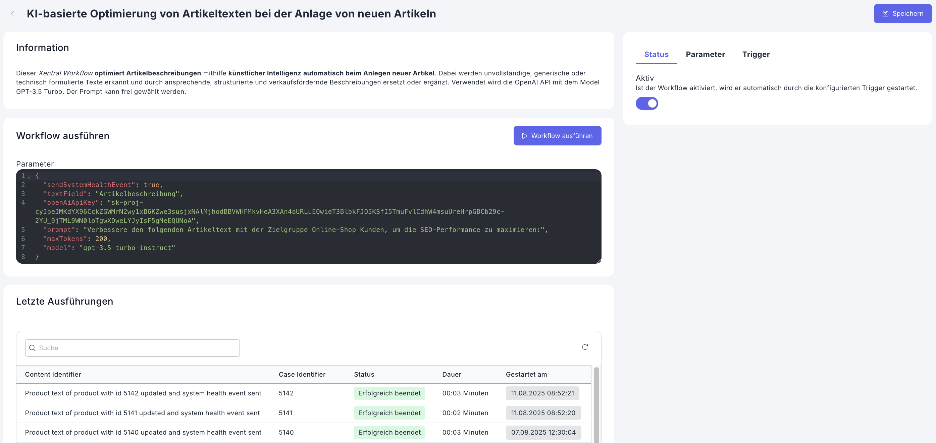The height and width of the screenshot is (443, 936).
Task: Open the Trigger tab
Action: [x=756, y=54]
